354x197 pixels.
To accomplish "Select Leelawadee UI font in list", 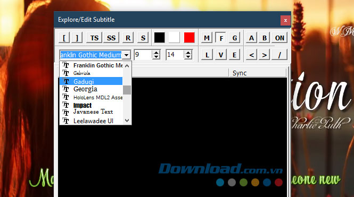I will pos(91,121).
